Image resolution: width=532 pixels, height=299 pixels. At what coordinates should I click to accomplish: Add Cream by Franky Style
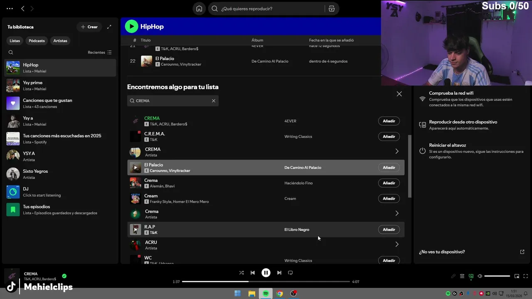click(x=389, y=199)
